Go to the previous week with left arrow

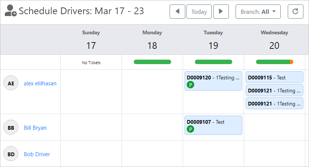point(177,12)
